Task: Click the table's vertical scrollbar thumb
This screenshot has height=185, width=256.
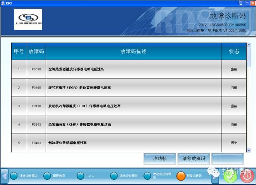Action: [x=249, y=57]
